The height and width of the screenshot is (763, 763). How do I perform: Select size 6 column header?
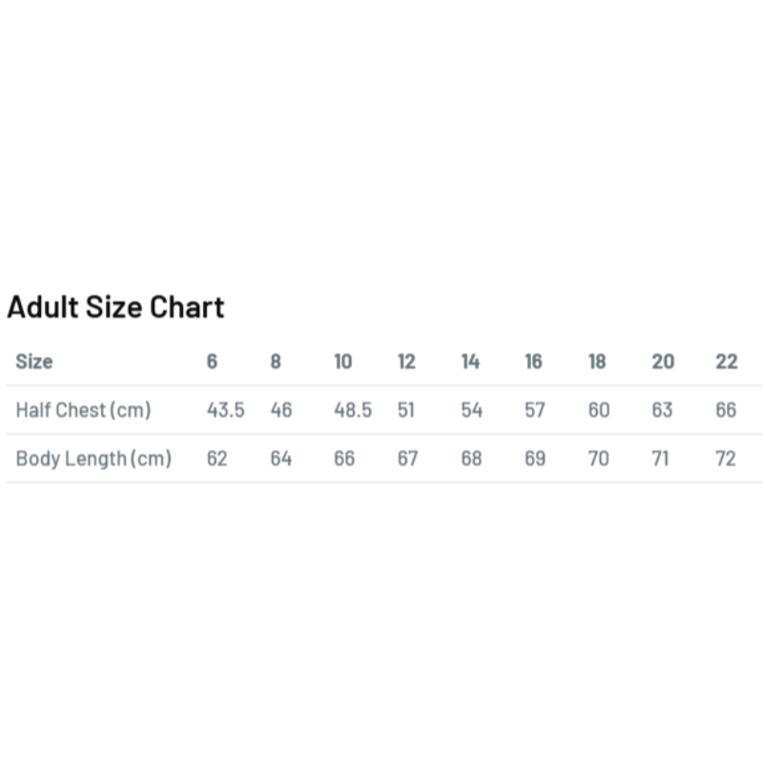click(x=212, y=361)
